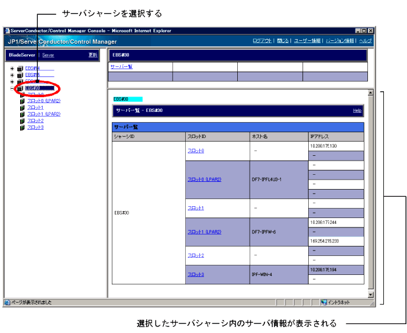Click blade icon beside tree item スロット1 (LPAR2)
The image size is (407, 333).
coord(22,114)
